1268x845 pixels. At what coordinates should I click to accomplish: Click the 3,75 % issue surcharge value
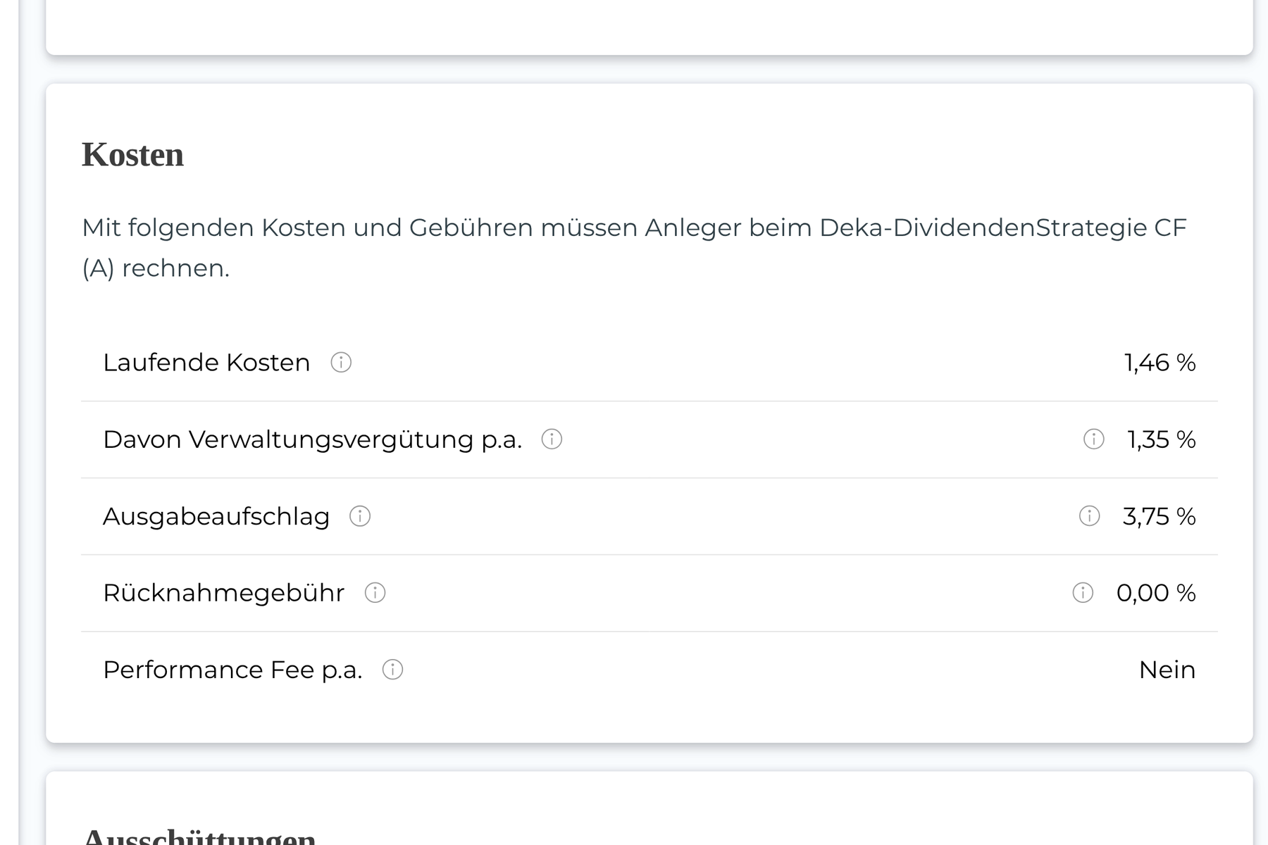(x=1160, y=516)
